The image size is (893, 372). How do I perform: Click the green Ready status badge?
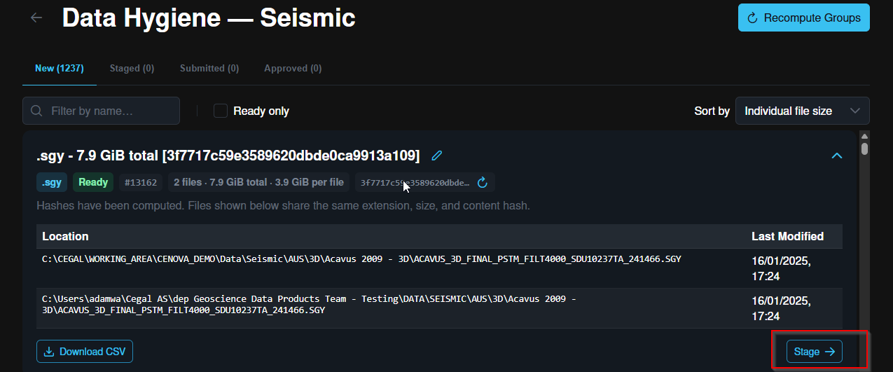pyautogui.click(x=93, y=182)
